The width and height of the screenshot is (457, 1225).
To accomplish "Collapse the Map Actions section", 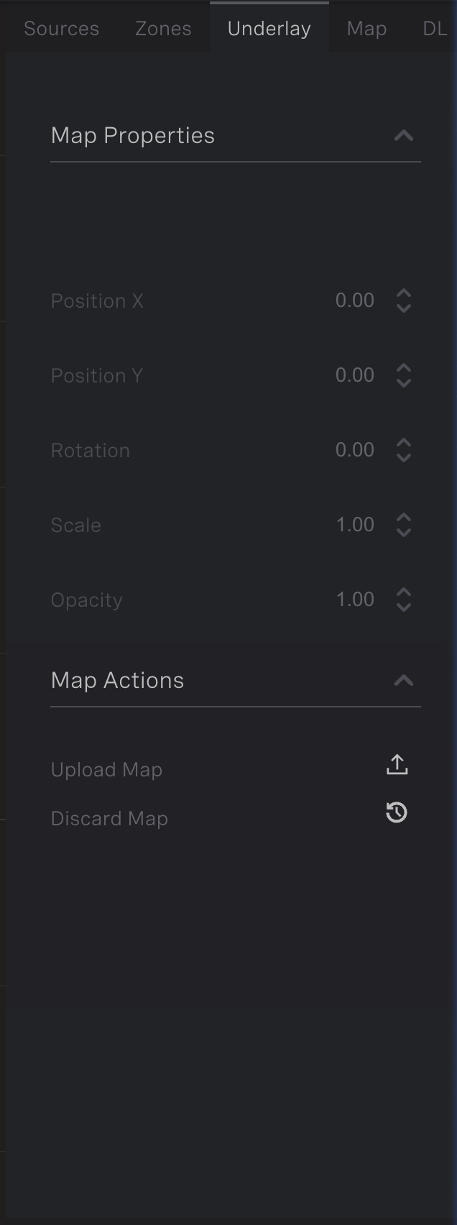I will click(404, 681).
